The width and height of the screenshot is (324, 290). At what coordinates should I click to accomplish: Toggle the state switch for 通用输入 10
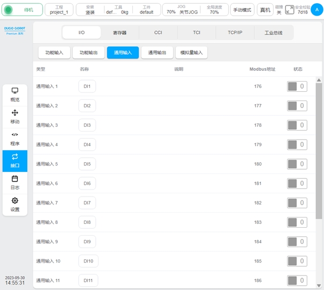[297, 262]
